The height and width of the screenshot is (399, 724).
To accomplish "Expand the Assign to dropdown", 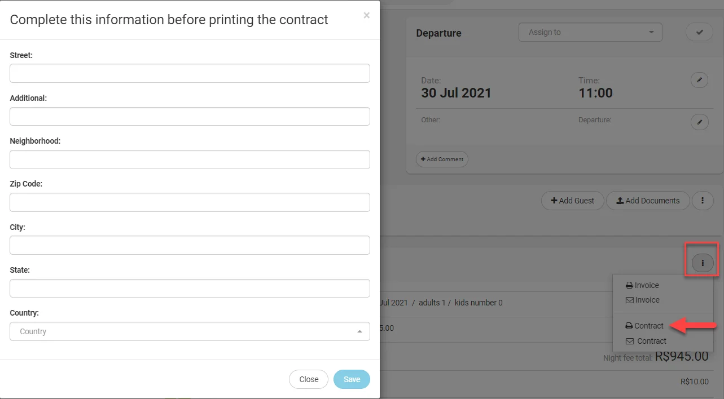I will point(590,32).
